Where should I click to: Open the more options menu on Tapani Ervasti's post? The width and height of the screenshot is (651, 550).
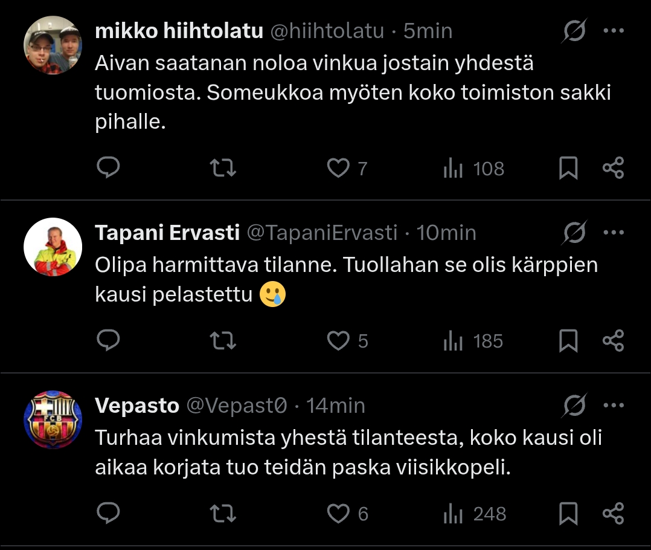[x=614, y=232]
